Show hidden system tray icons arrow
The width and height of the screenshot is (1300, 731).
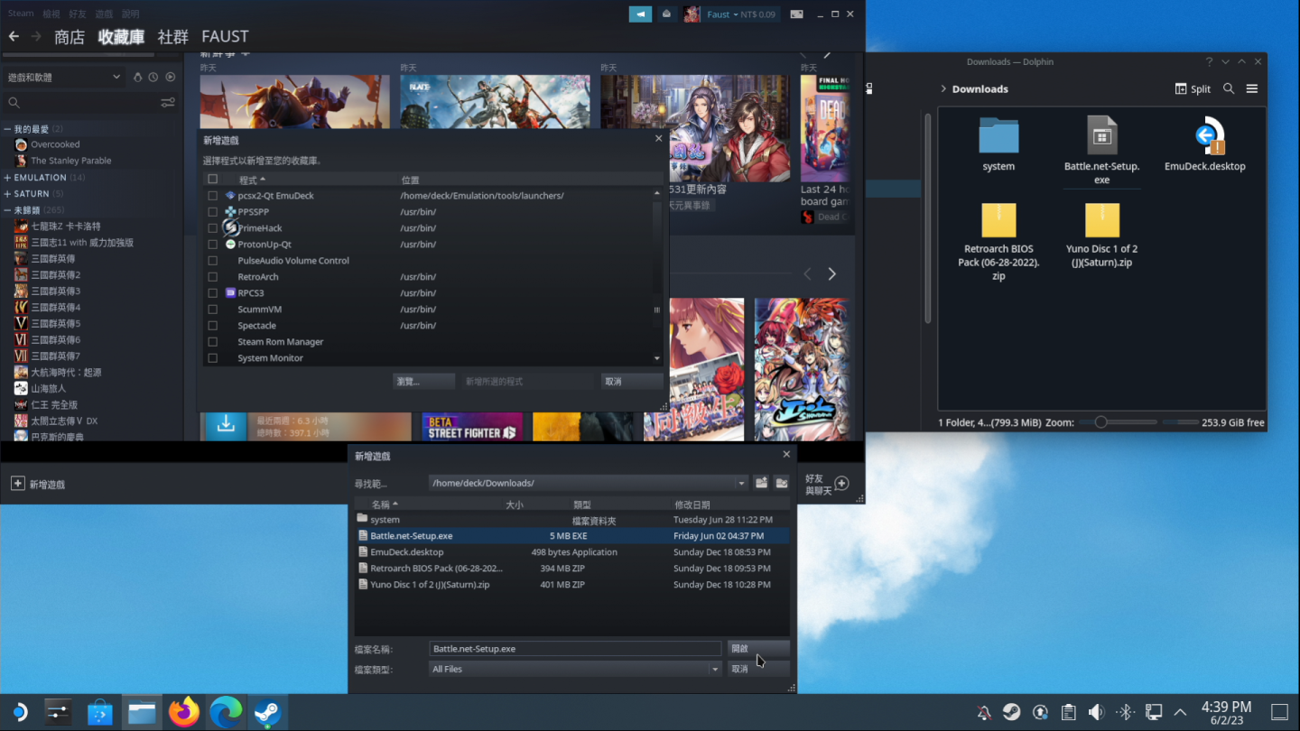pos(1180,712)
